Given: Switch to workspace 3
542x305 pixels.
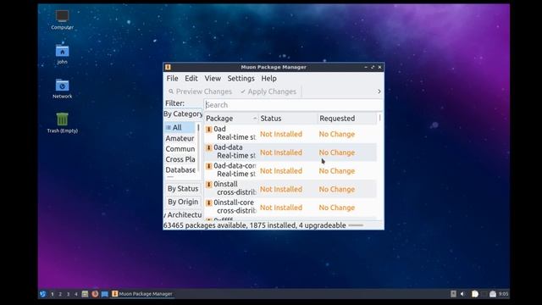Looking at the screenshot, I should [68, 294].
